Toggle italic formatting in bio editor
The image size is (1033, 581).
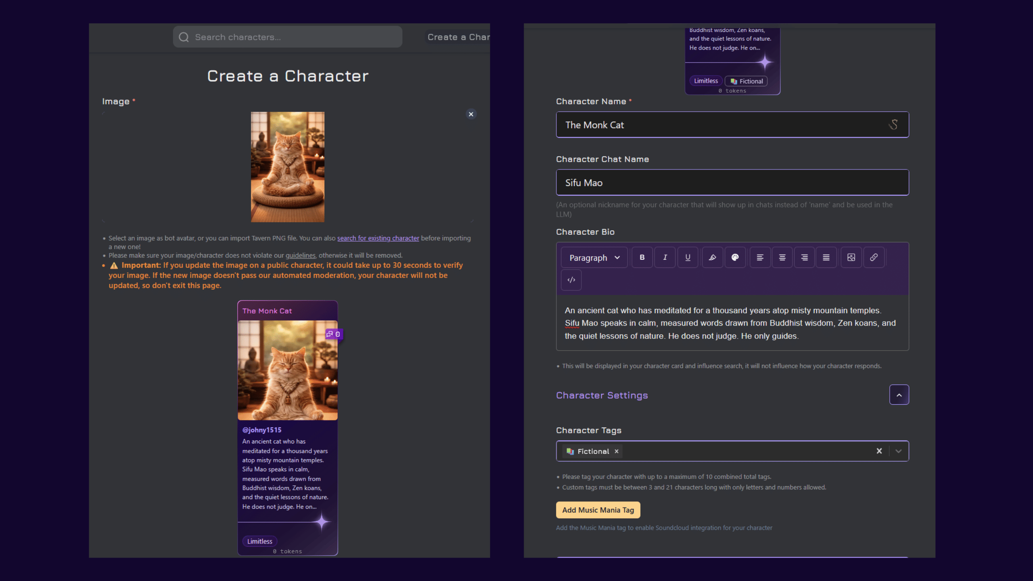coord(665,257)
